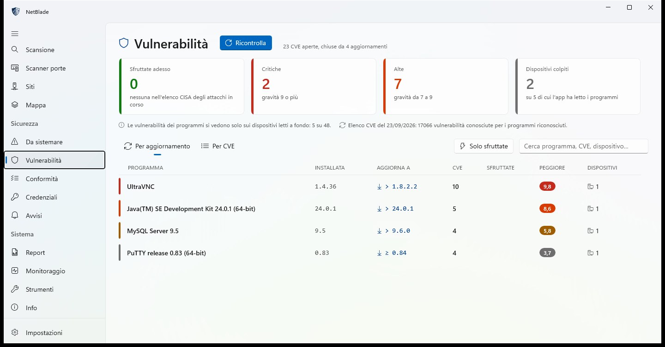This screenshot has height=347, width=665.
Task: Open Scanner porte page
Action: coord(54,68)
